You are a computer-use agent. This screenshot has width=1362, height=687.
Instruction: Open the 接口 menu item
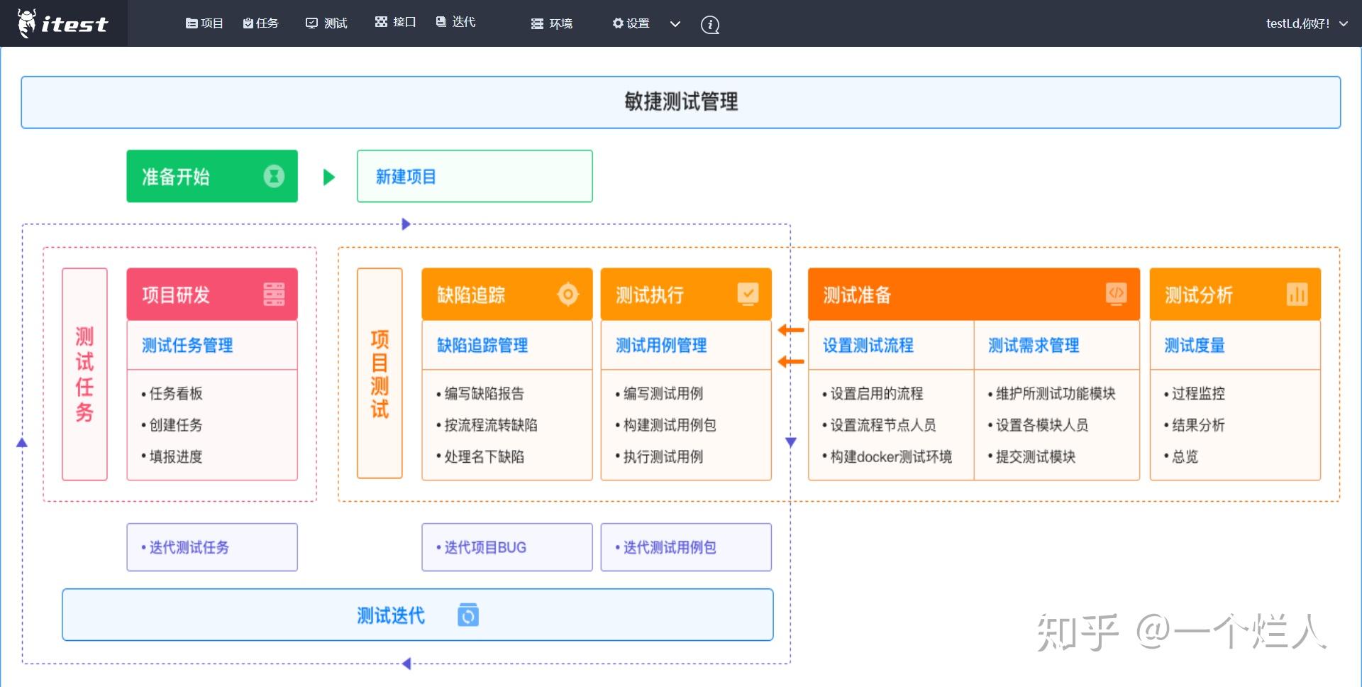coord(395,22)
